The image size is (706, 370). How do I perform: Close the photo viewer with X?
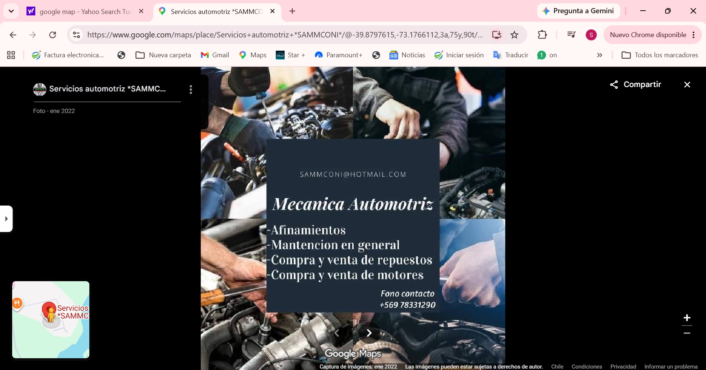(687, 85)
